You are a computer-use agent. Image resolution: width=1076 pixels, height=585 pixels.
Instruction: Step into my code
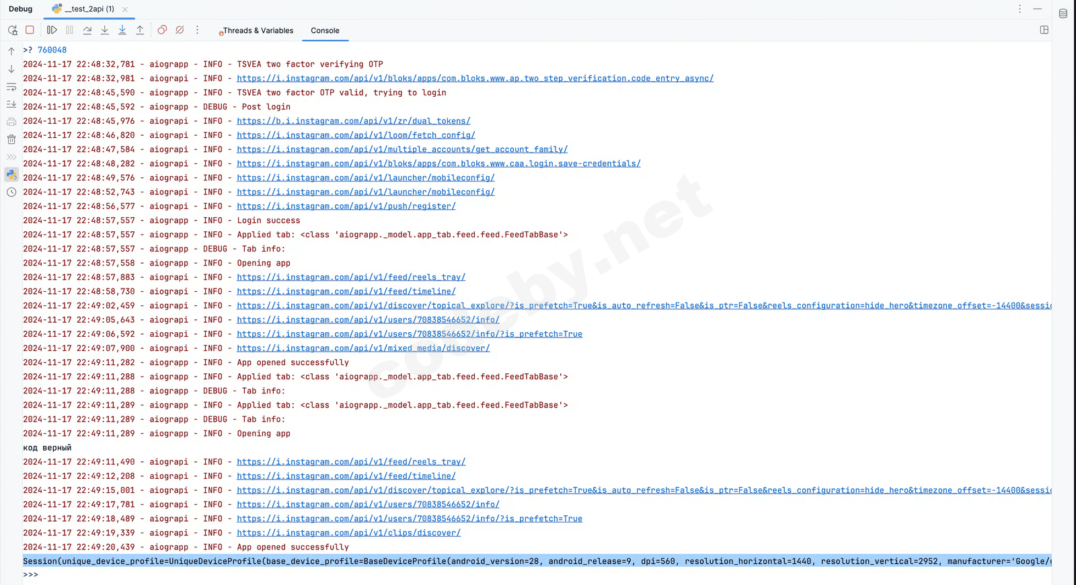pos(122,30)
